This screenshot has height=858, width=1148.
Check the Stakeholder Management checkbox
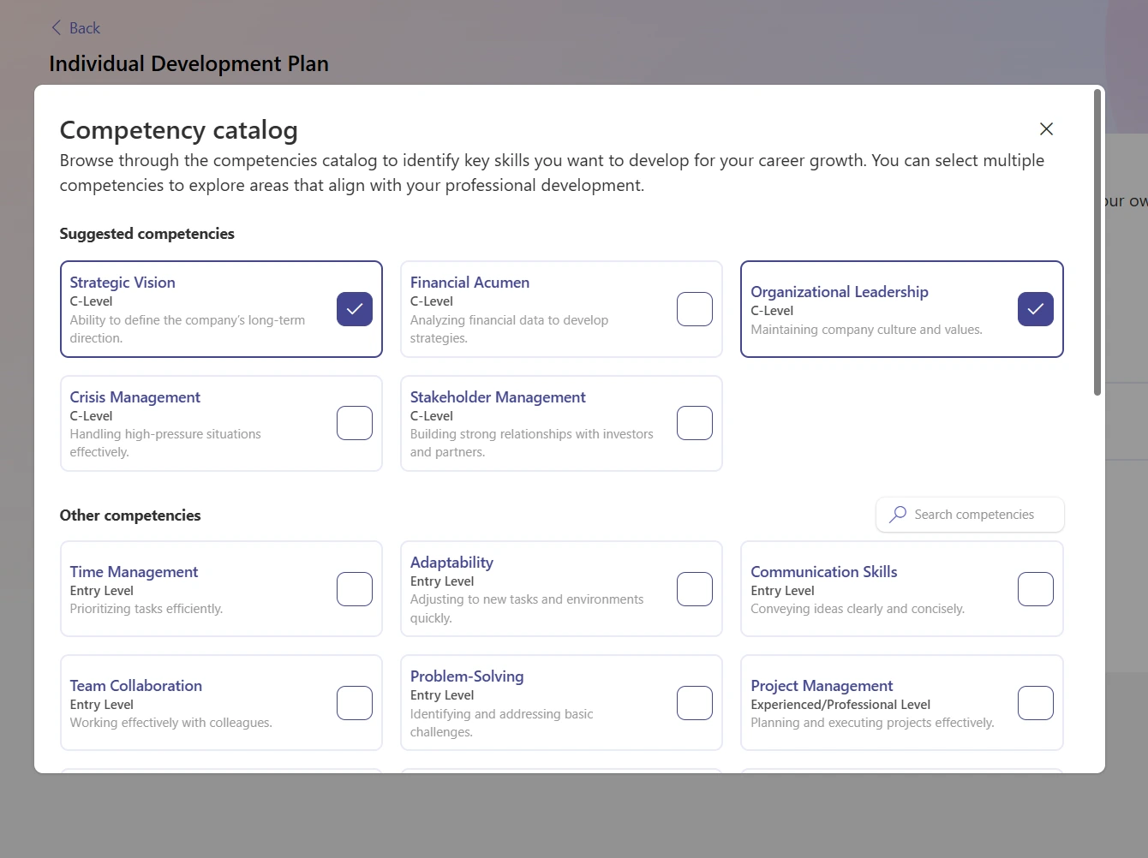(x=695, y=423)
